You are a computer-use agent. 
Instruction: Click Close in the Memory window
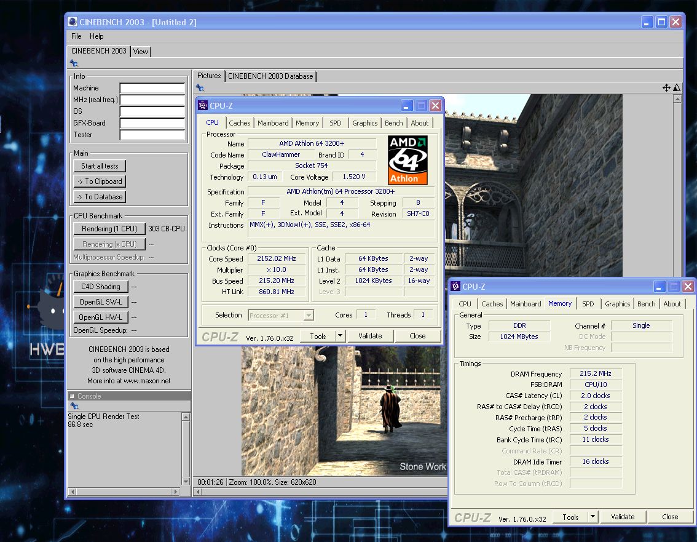pyautogui.click(x=670, y=517)
